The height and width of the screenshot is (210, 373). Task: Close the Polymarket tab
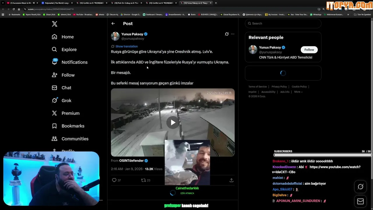pos(72,3)
